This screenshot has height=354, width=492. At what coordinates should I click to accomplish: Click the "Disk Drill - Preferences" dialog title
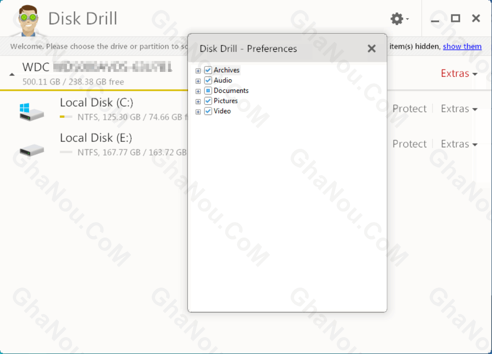click(248, 49)
